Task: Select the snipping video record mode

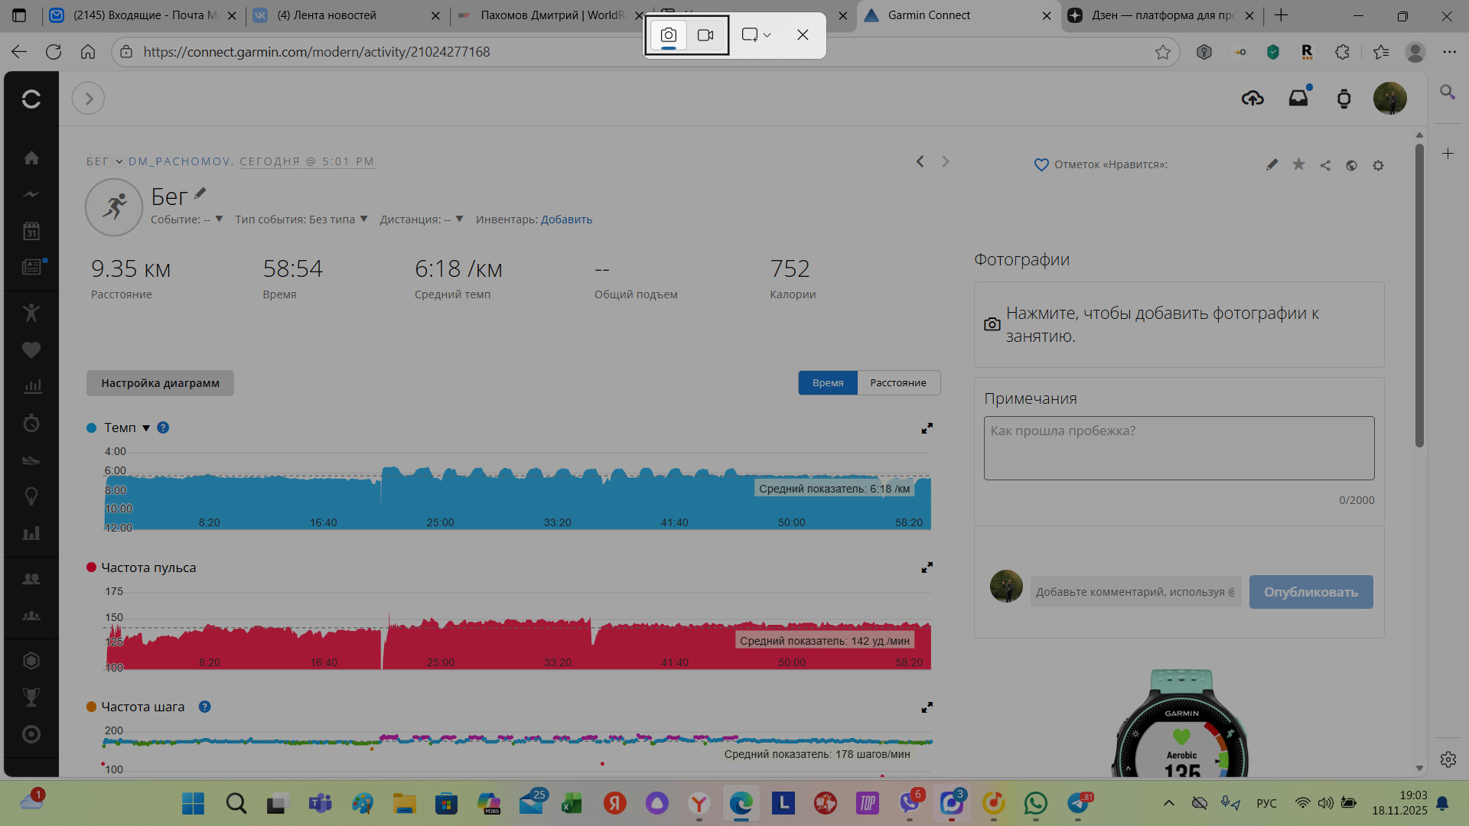Action: 705,34
